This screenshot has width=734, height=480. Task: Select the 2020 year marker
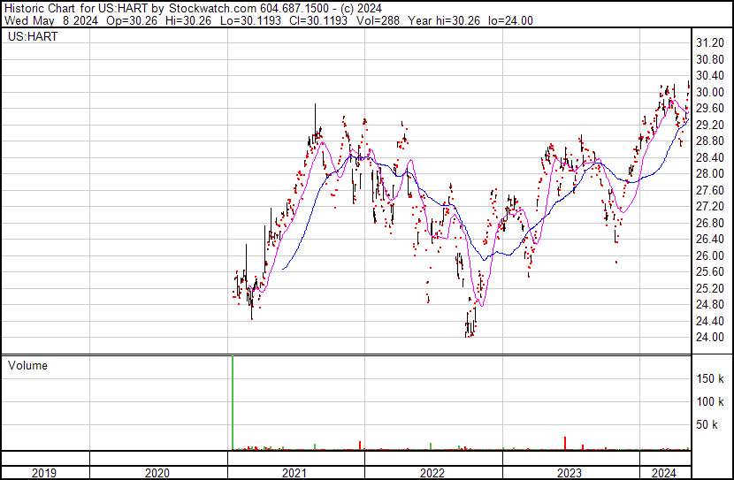[157, 473]
